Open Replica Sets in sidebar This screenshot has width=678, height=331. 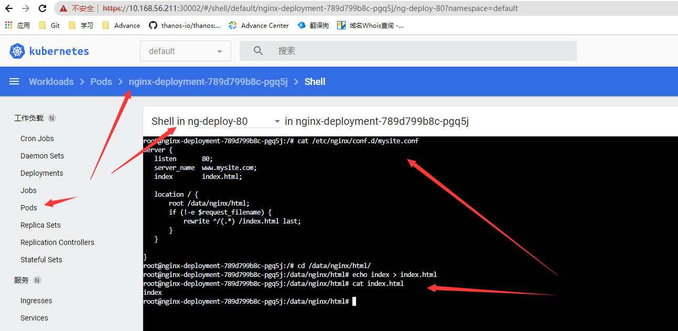point(40,225)
